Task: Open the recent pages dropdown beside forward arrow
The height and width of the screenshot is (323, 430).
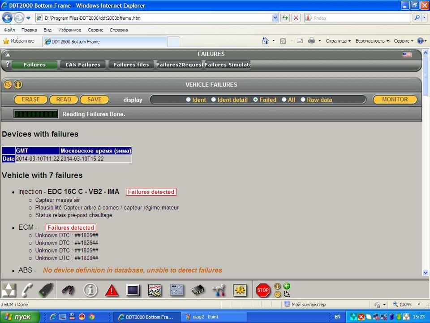Action: click(28, 18)
